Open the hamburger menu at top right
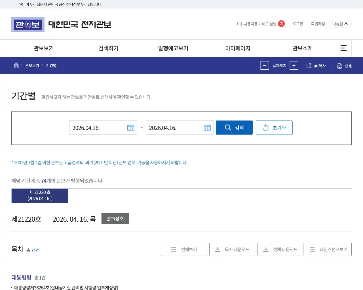The width and height of the screenshot is (363, 290). [x=343, y=48]
